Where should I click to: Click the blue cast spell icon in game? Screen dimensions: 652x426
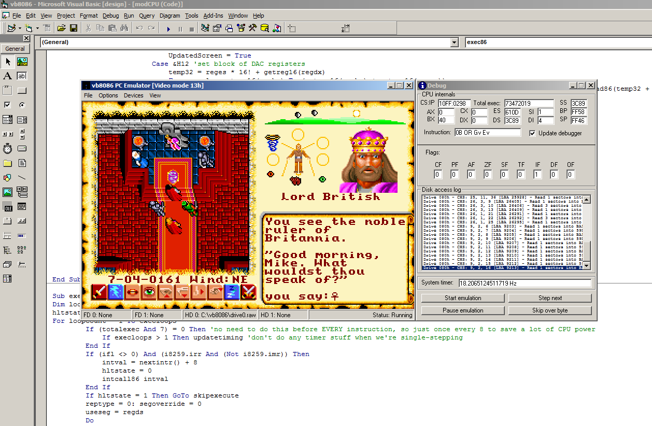116,292
